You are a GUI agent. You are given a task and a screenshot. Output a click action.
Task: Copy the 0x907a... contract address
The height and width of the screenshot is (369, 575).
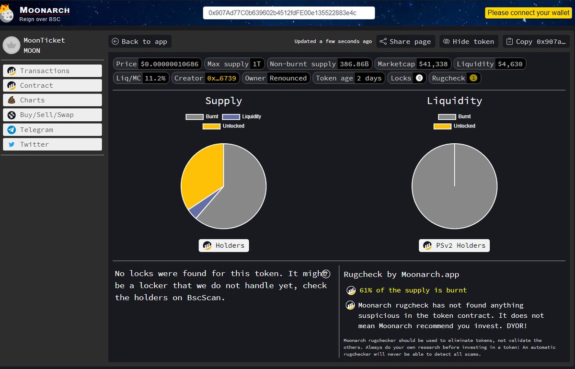536,42
